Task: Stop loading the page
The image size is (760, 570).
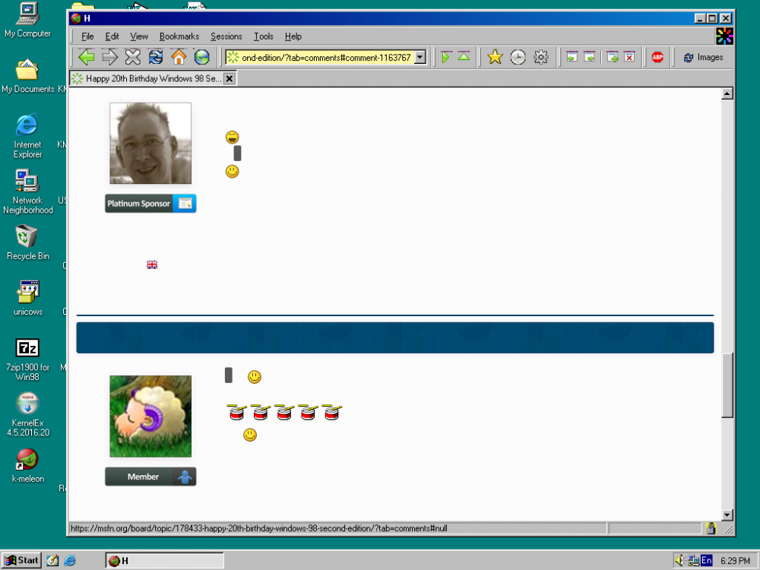Action: click(132, 56)
